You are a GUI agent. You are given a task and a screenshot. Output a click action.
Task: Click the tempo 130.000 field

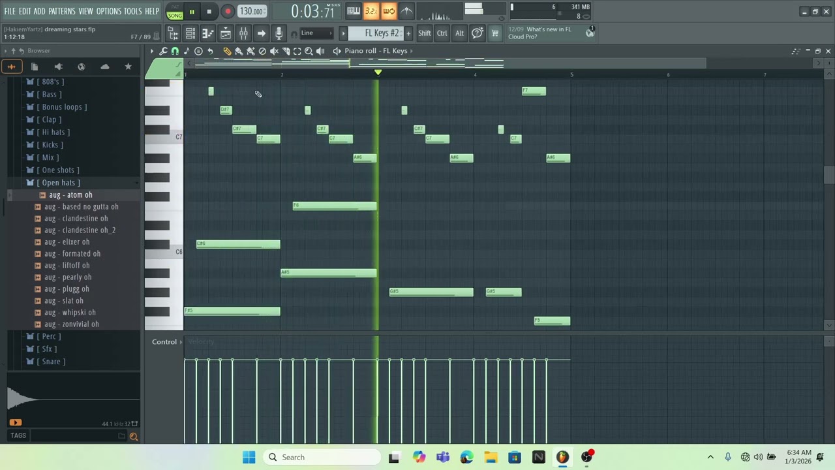pos(252,11)
